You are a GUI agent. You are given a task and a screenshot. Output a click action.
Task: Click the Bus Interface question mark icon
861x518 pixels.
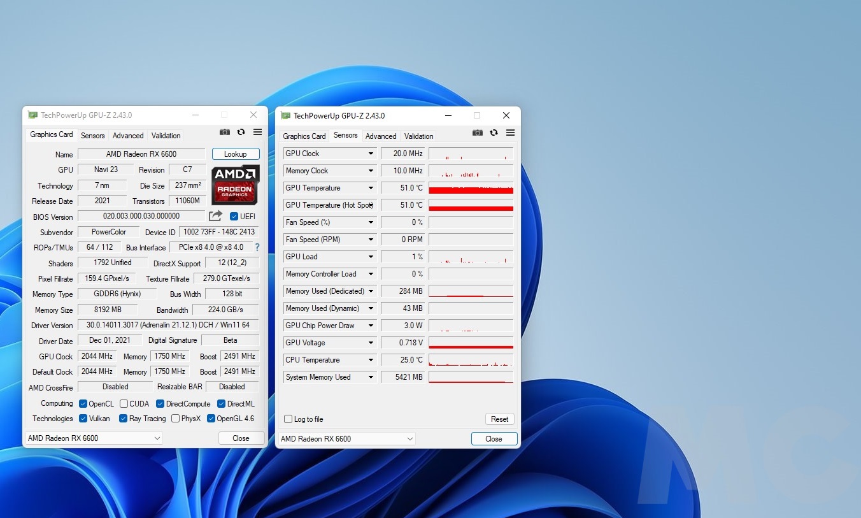[x=257, y=247]
